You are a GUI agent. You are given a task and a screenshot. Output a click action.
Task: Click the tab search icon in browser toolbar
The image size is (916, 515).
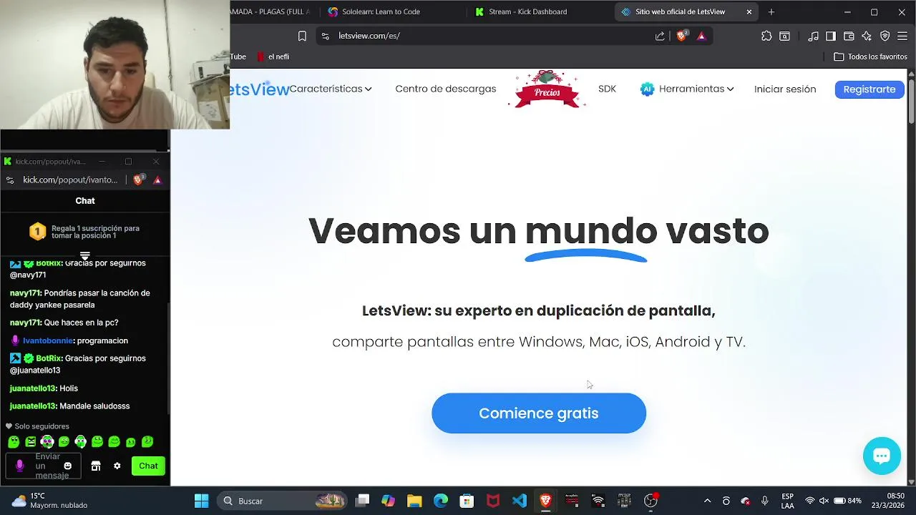pos(785,36)
